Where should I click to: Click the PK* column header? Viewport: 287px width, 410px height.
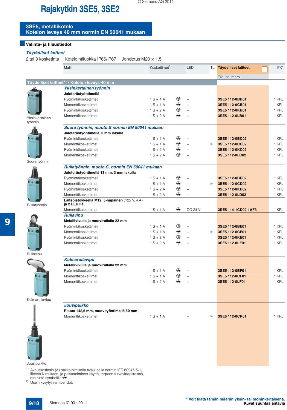pos(280,67)
